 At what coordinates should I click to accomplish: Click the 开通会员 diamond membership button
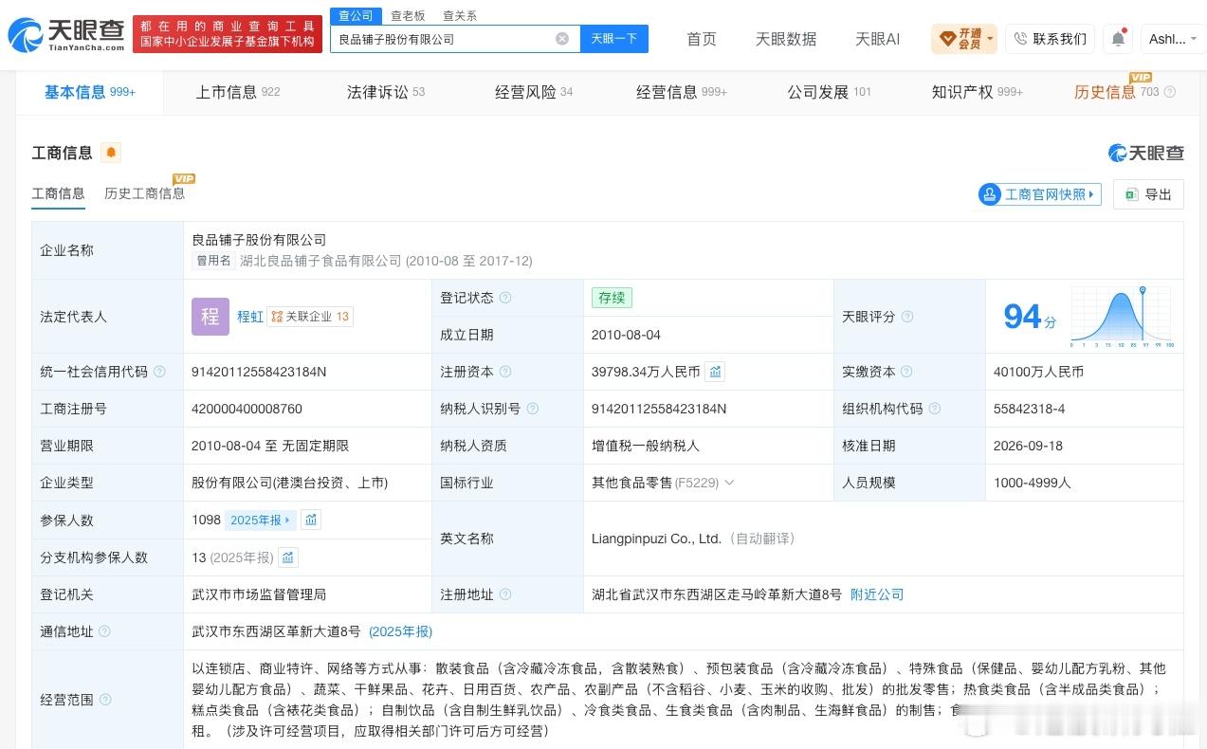pyautogui.click(x=964, y=39)
